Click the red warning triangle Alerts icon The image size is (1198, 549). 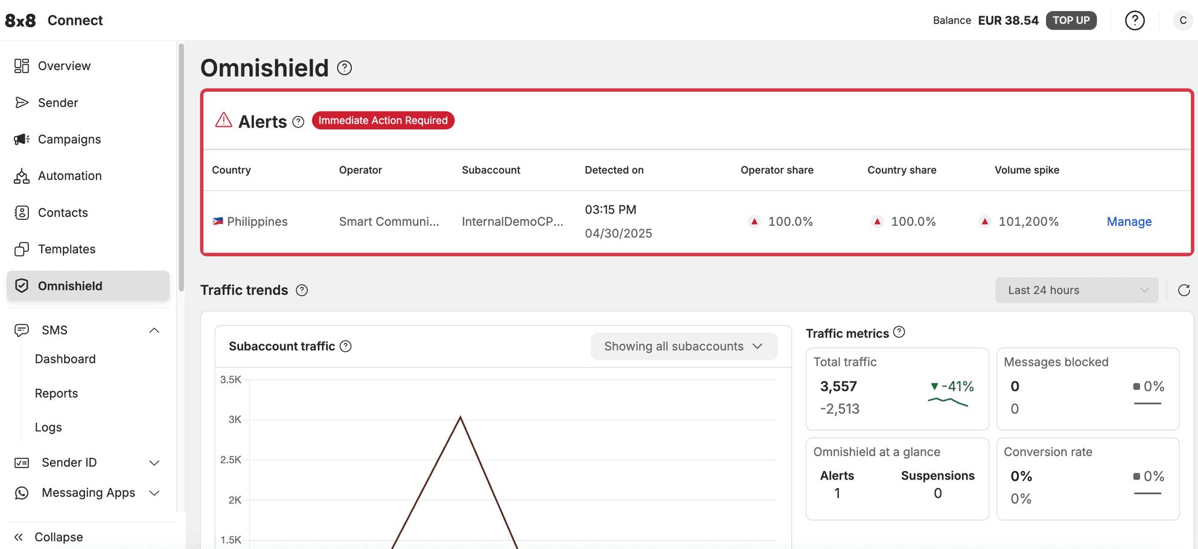[x=224, y=120]
